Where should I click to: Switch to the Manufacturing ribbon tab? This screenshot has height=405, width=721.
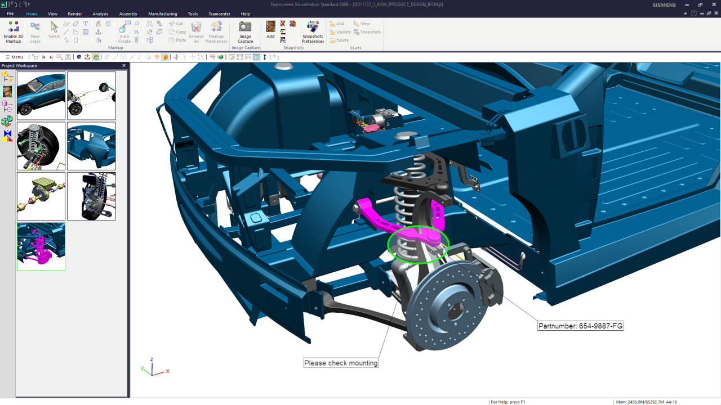163,13
